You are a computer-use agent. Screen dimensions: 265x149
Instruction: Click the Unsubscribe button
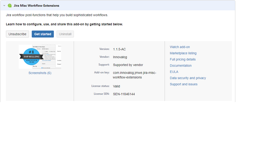[x=18, y=34]
